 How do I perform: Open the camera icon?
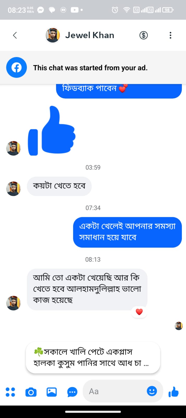(x=31, y=392)
